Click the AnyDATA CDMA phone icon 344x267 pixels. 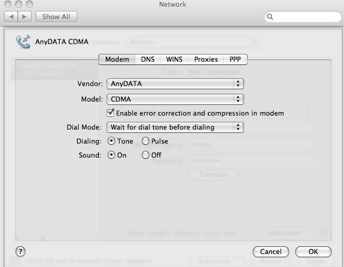pos(23,41)
